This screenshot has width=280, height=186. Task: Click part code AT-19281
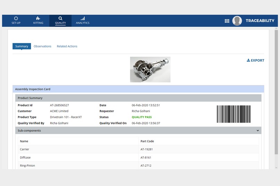click(147, 149)
